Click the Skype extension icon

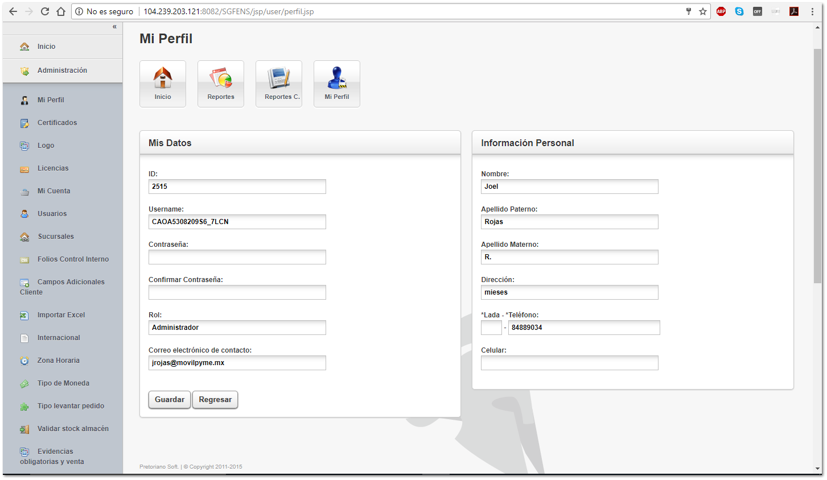tap(739, 11)
